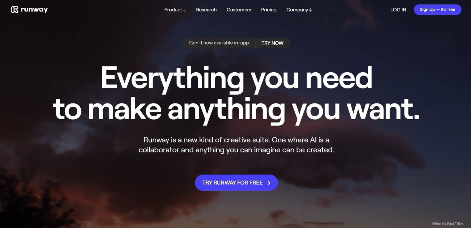
Task: Click the Gen-1 now available in-app banner
Action: pyautogui.click(x=219, y=43)
